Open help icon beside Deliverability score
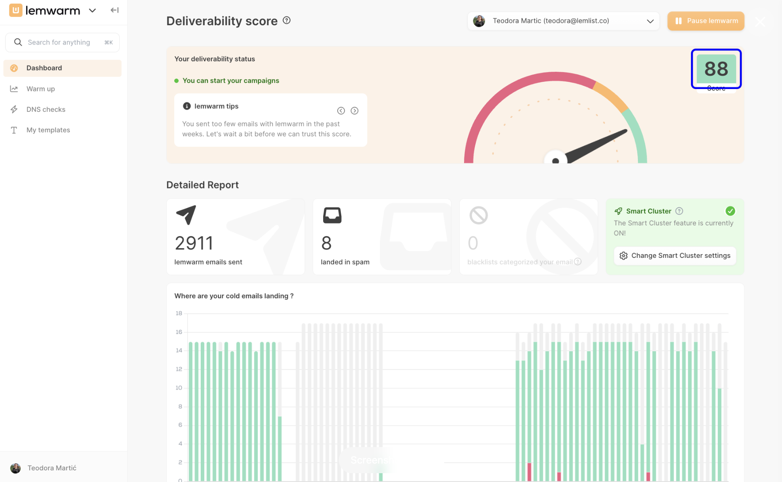 (287, 20)
